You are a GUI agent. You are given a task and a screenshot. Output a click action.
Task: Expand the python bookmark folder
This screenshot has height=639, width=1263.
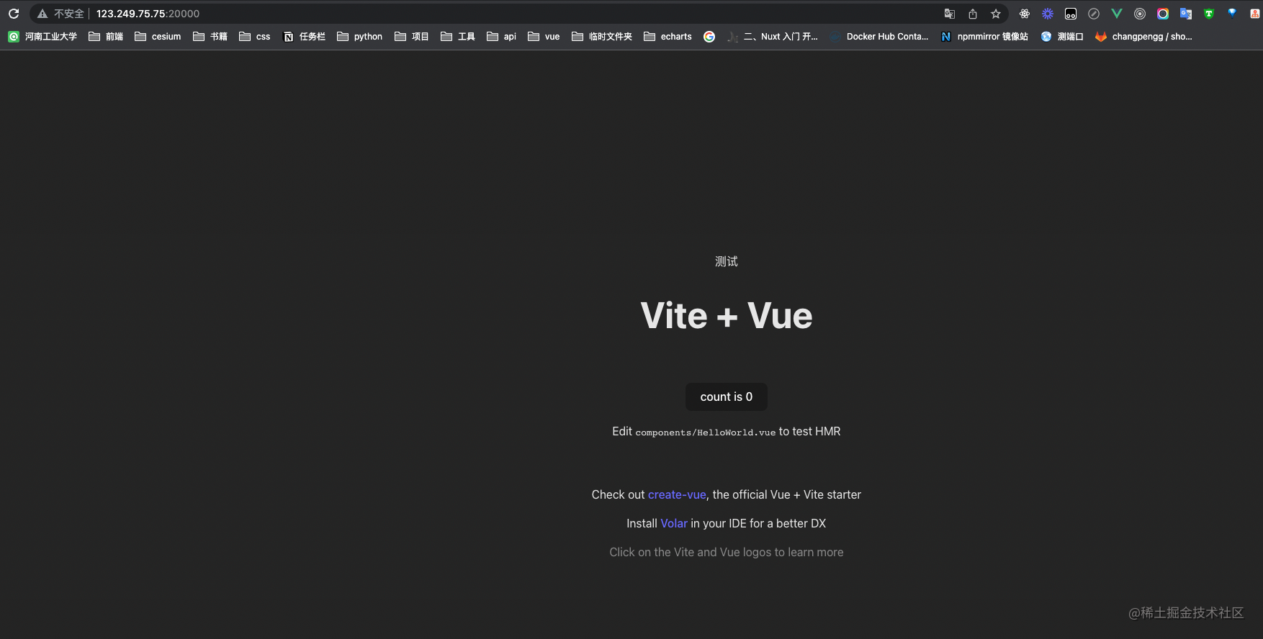click(360, 37)
